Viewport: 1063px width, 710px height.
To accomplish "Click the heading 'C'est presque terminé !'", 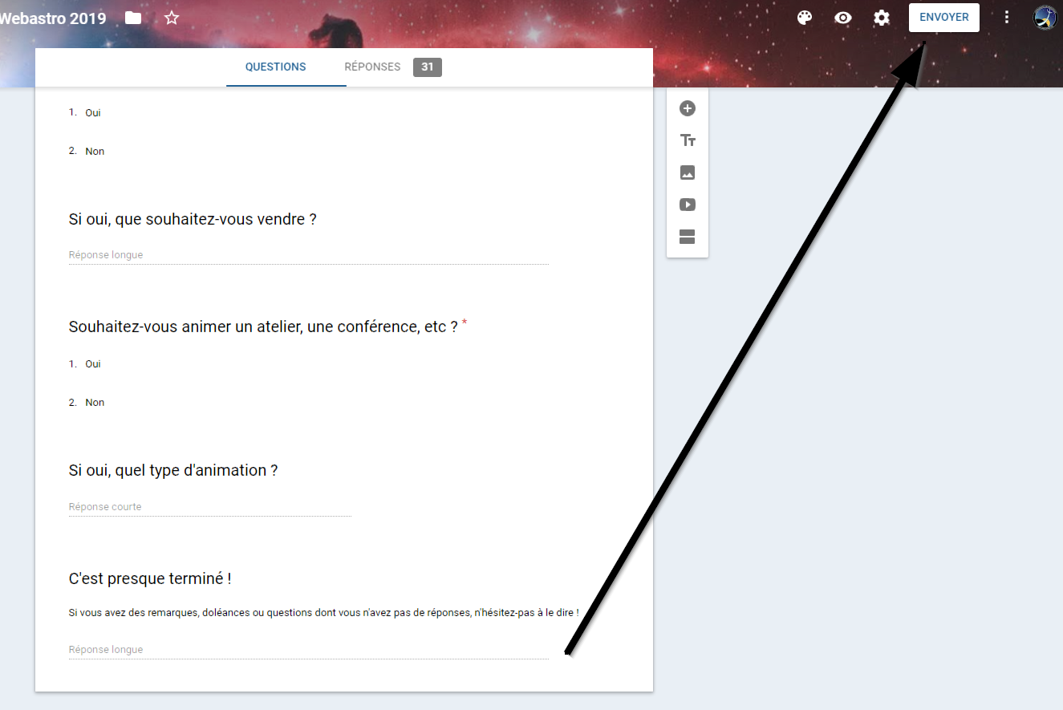I will 150,578.
